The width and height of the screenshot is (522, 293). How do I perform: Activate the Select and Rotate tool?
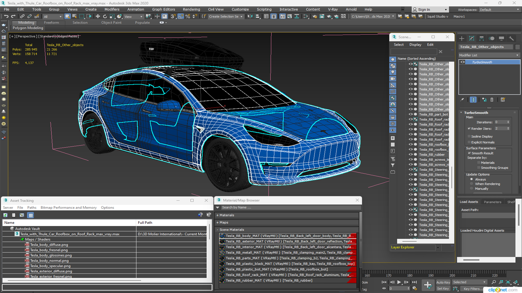click(105, 16)
